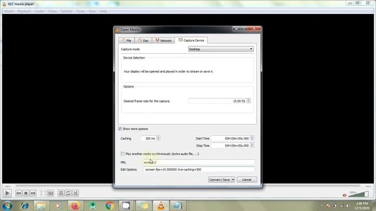
Task: Switch to the Network tab
Action: (x=163, y=40)
